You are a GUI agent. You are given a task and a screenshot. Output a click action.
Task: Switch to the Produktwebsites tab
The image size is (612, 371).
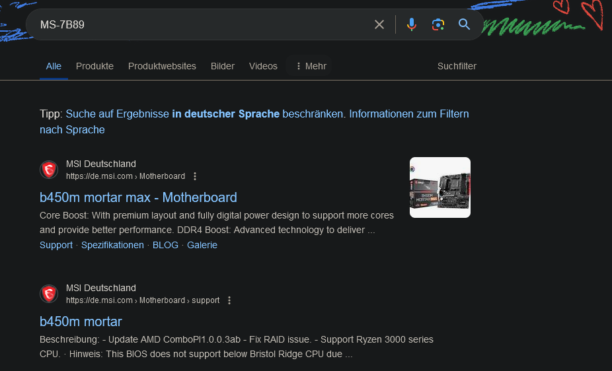click(x=162, y=66)
